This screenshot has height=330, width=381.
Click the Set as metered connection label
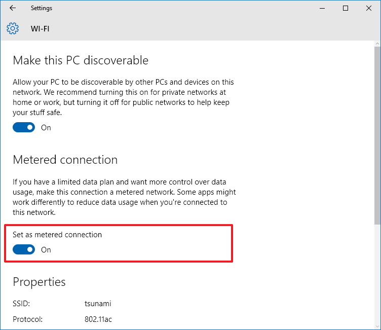[x=57, y=235]
